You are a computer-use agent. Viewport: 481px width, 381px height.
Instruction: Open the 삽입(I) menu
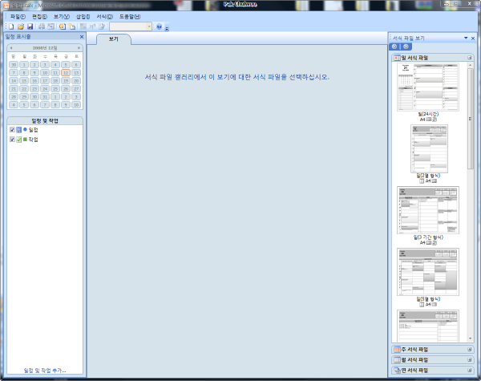[83, 17]
